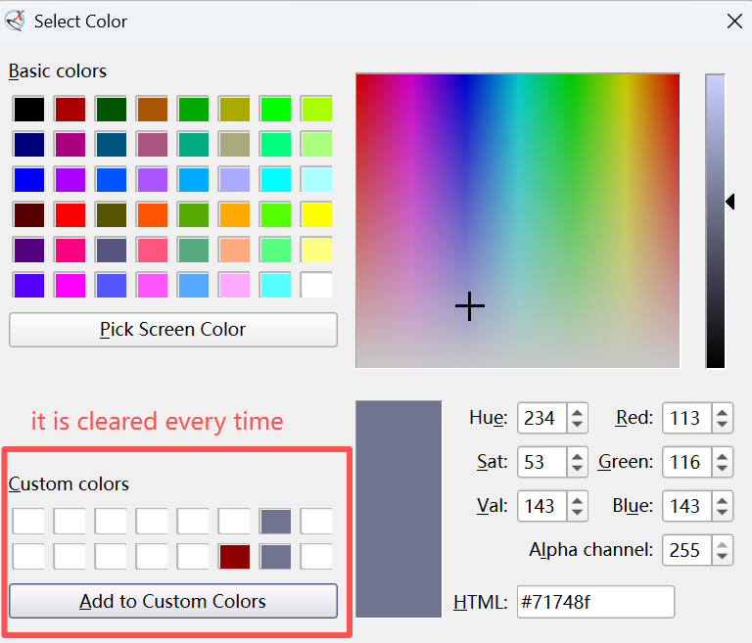
Task: Click the HTML color code field
Action: point(595,602)
